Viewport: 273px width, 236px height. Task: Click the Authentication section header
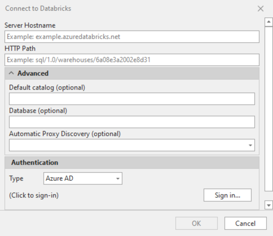coord(132,163)
